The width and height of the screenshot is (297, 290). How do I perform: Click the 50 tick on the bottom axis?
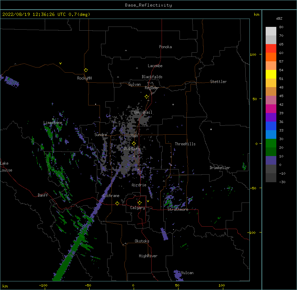[177, 285]
